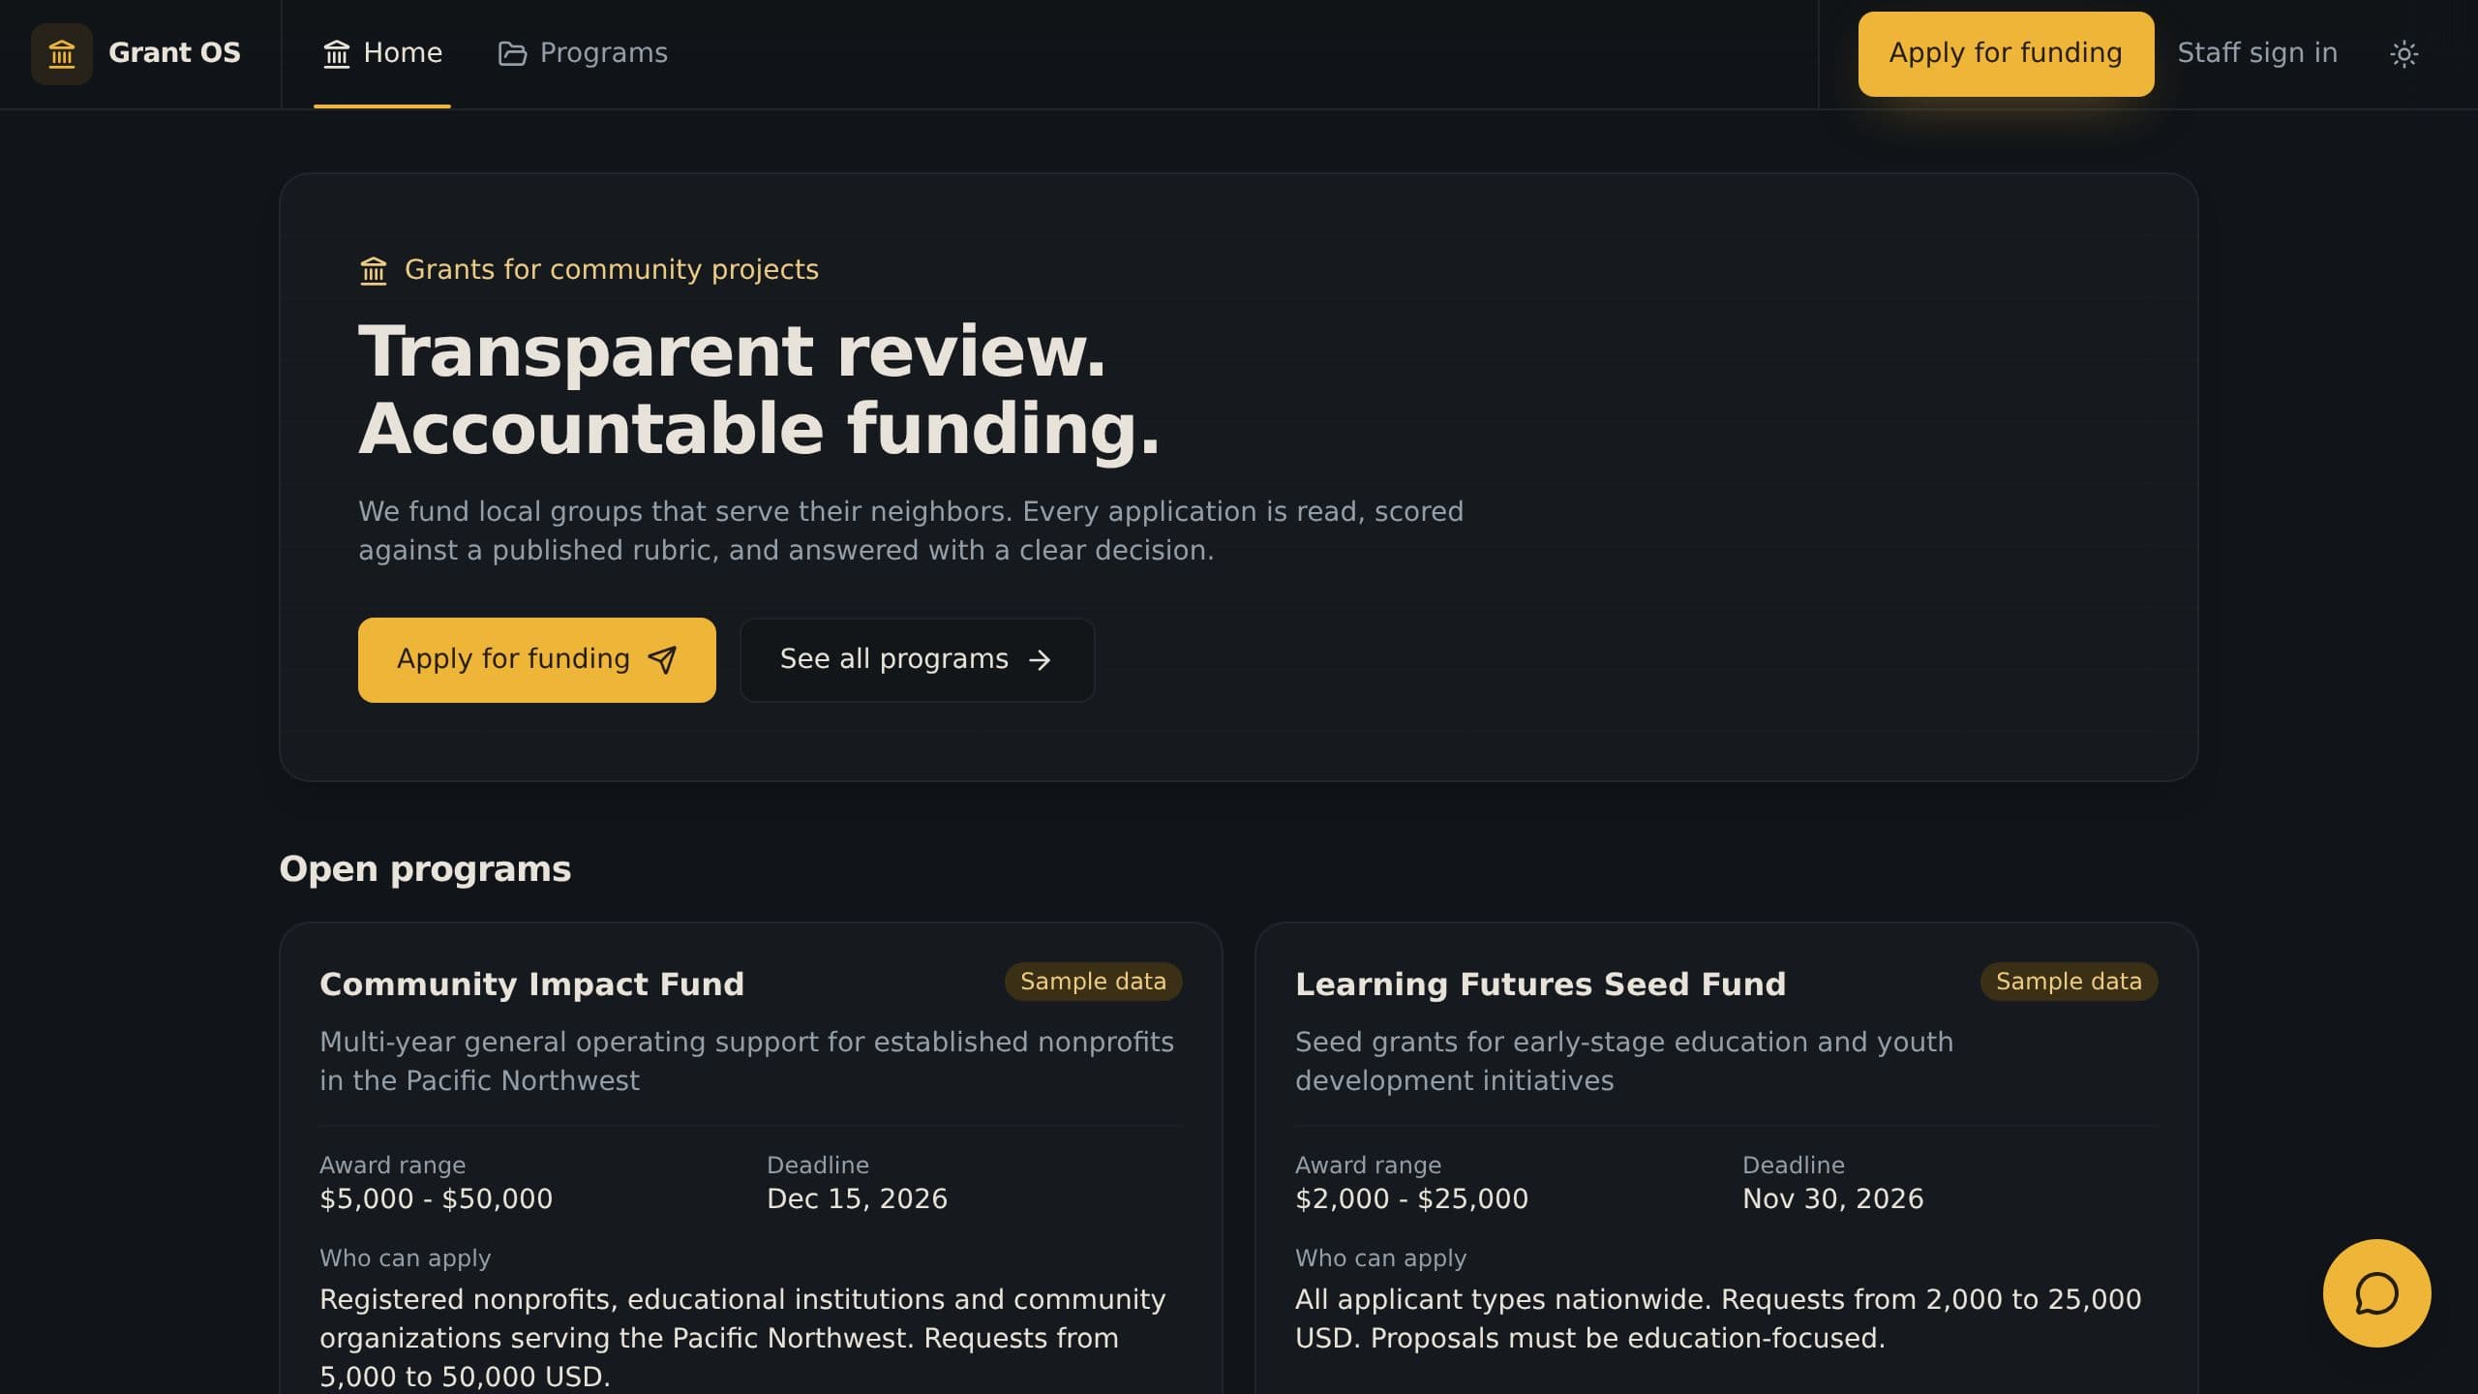This screenshot has height=1394, width=2478.
Task: Click Sample data badge on Community Impact Fund
Action: pyautogui.click(x=1093, y=982)
